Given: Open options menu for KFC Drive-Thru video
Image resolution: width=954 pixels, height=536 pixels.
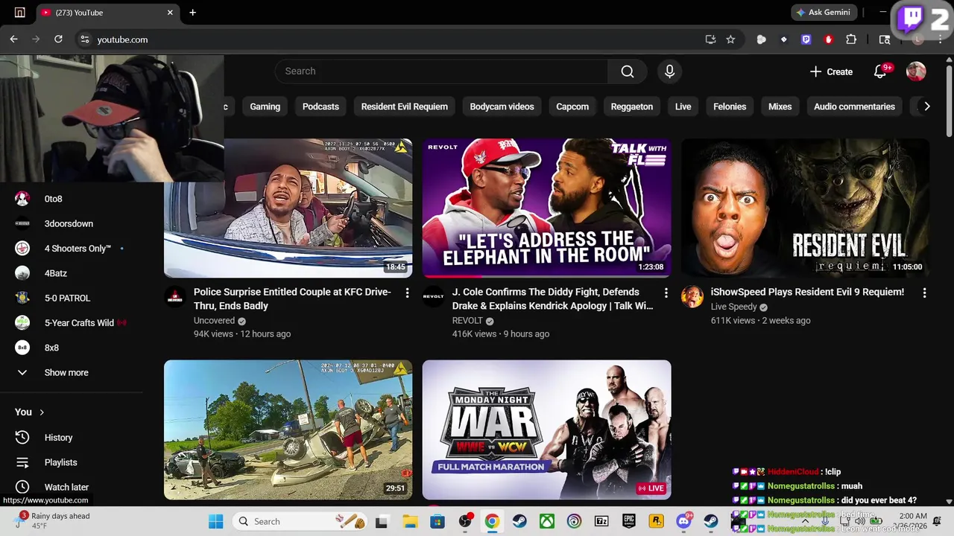Looking at the screenshot, I should point(407,293).
